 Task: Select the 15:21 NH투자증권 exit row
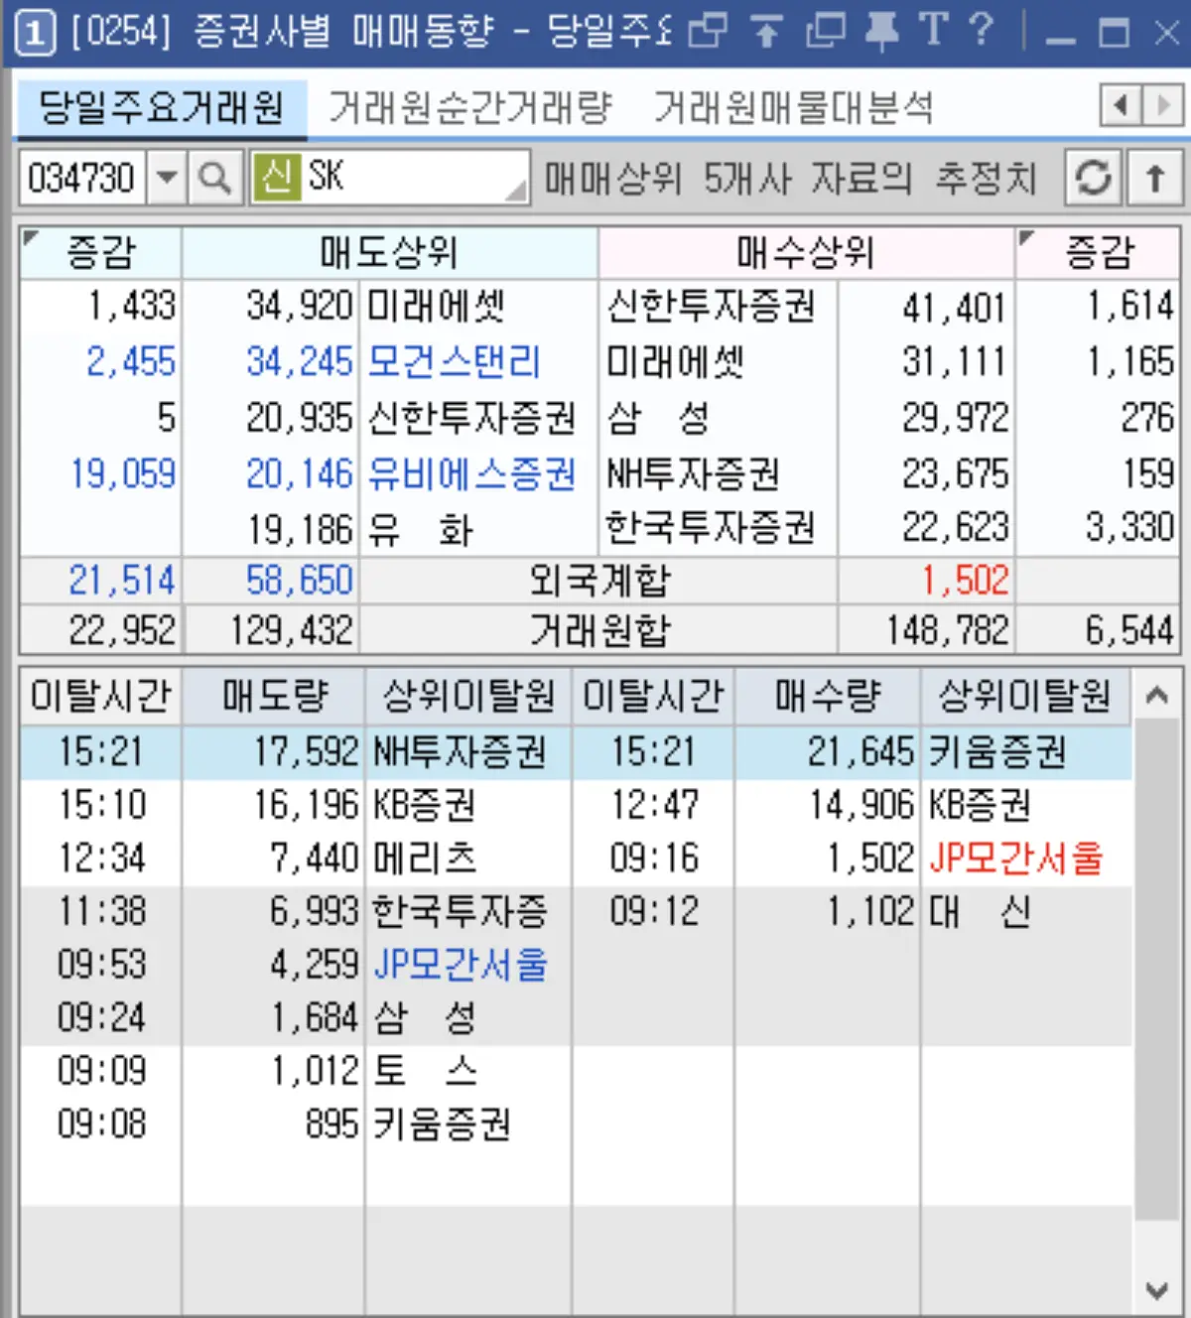[x=460, y=751]
